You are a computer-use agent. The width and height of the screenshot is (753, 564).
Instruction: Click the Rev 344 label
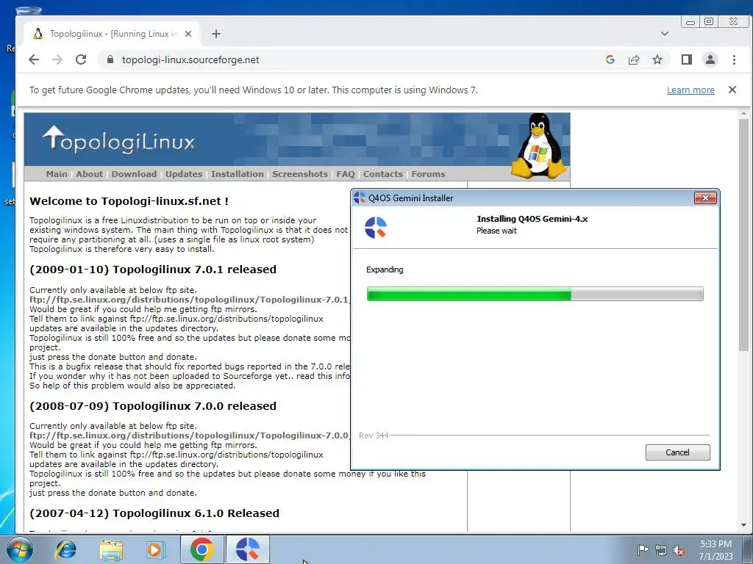coord(374,435)
